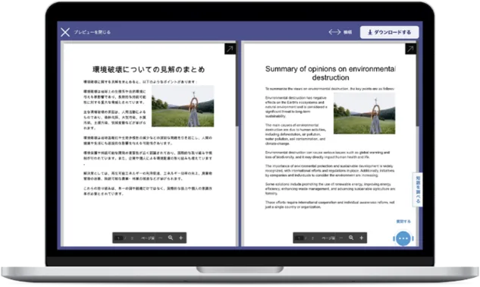The width and height of the screenshot is (480, 287).
Task: Click the English paragraph starting 'The main causes'
Action: 296,134
